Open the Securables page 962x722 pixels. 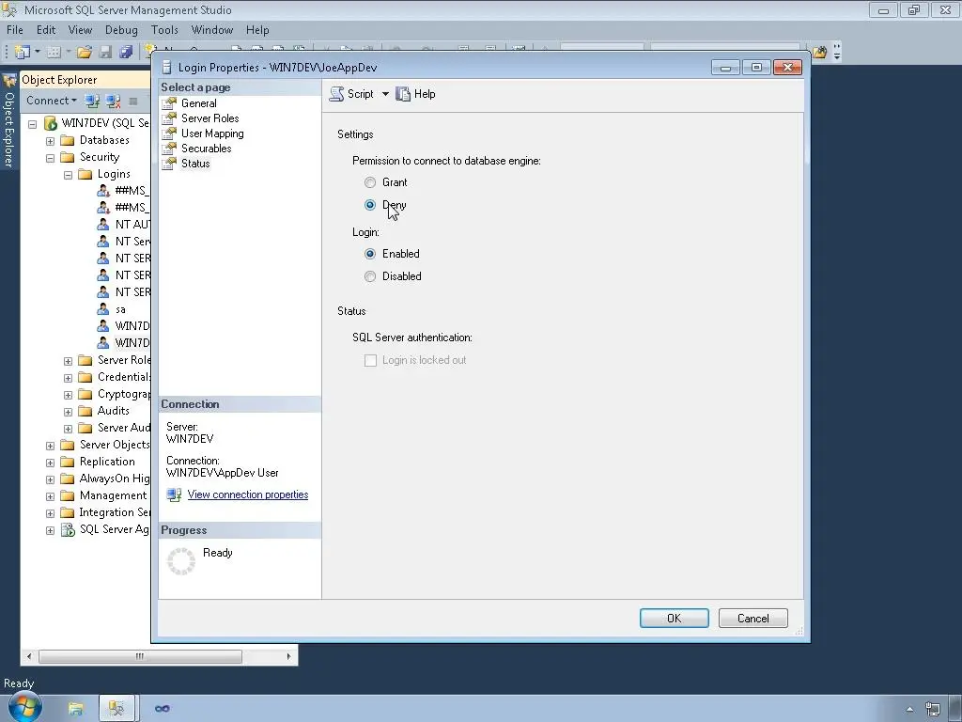pos(206,148)
